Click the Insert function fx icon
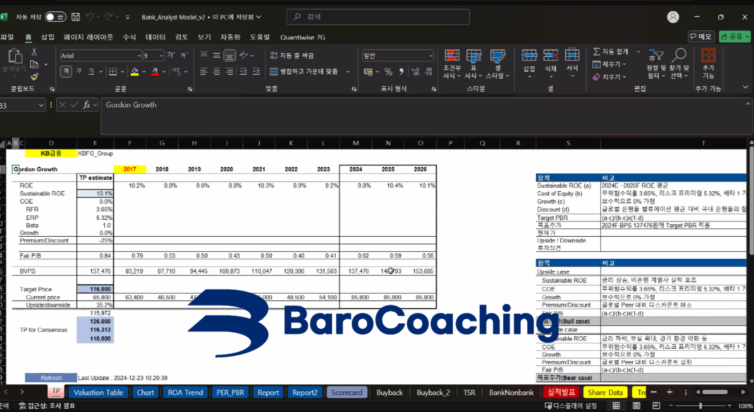This screenshot has height=412, width=754. click(86, 105)
